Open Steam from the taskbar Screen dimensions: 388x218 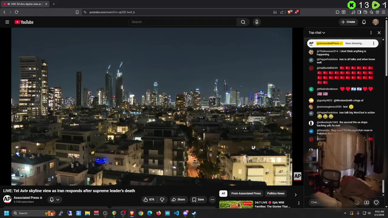click(x=194, y=213)
